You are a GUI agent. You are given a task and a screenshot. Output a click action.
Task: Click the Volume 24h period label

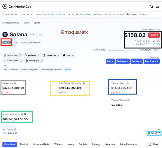[x=122, y=83]
